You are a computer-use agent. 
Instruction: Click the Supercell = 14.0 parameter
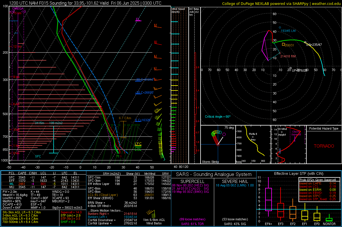(71, 212)
